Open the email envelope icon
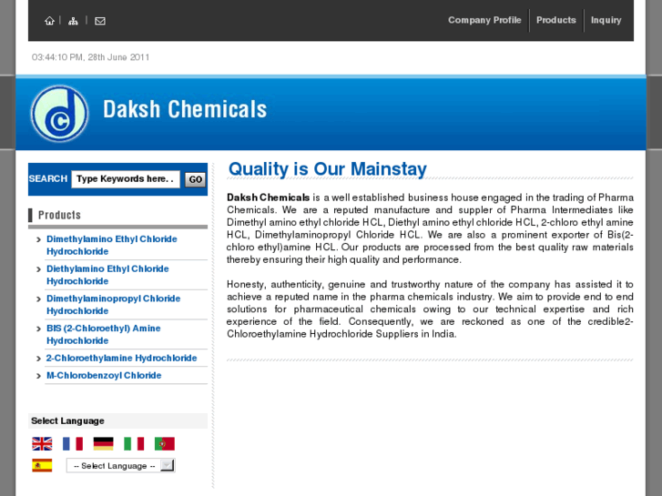The image size is (662, 496). pyautogui.click(x=100, y=21)
